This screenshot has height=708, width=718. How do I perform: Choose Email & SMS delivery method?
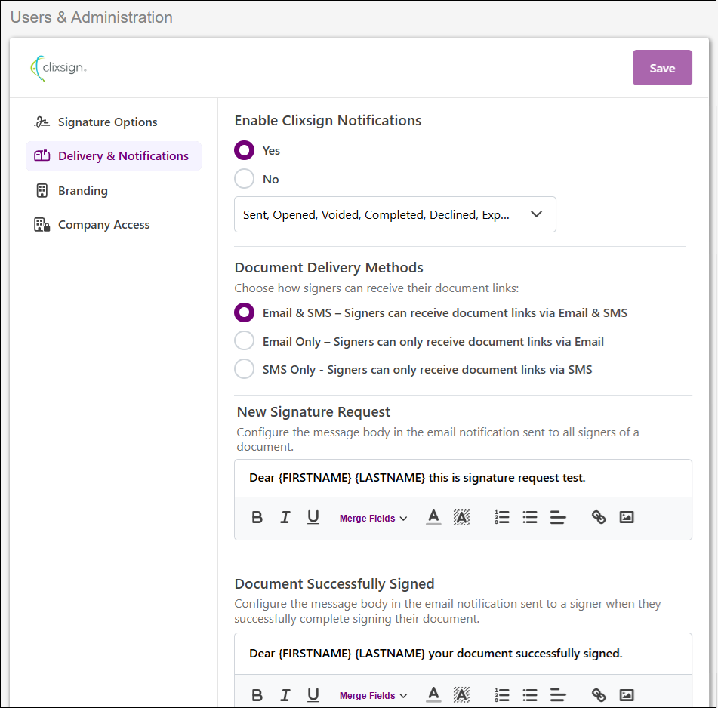244,312
